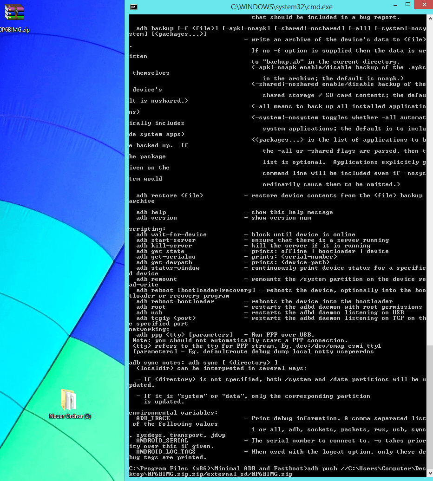Viewport: 433px width, 481px height.
Task: Click the 'scripting:' heading text
Action: pyautogui.click(x=147, y=229)
